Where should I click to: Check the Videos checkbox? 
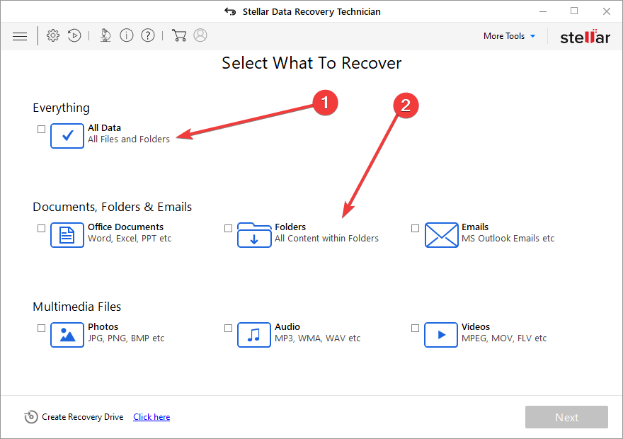tap(415, 328)
